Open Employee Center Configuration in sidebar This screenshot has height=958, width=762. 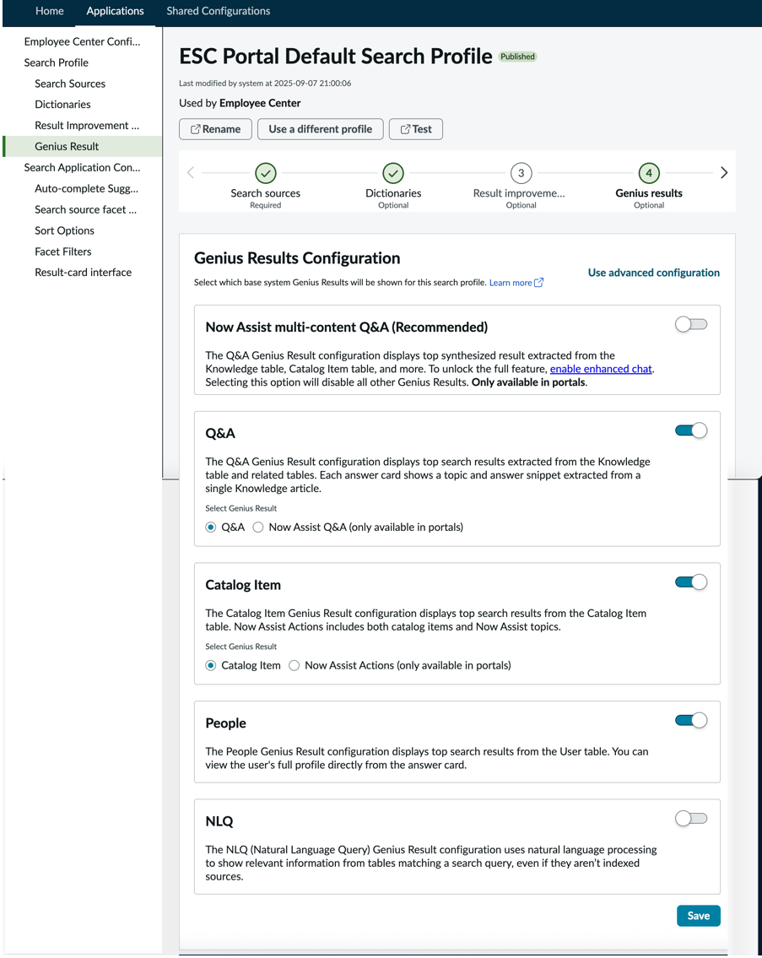tap(82, 41)
